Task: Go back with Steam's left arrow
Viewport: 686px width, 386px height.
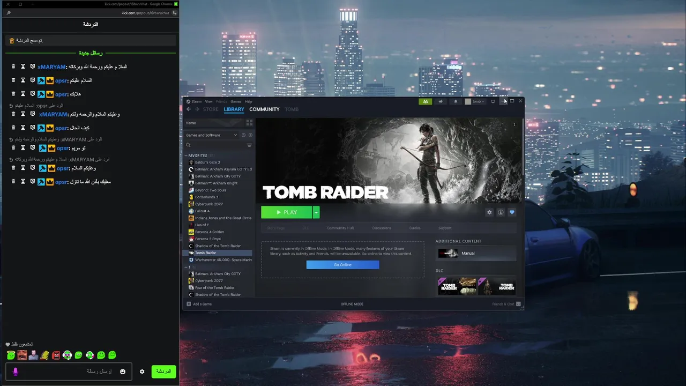Action: pyautogui.click(x=189, y=109)
